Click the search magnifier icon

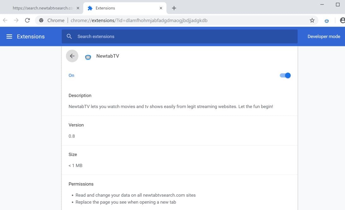coord(69,37)
